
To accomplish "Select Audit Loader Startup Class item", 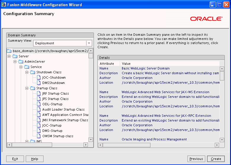I will pos(63,109).
